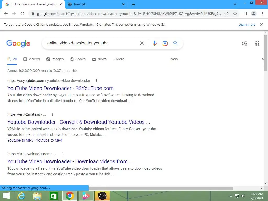Open a new browser tab
Screen dimensions: 268x201
133,5
